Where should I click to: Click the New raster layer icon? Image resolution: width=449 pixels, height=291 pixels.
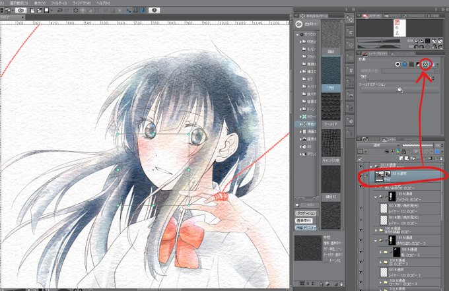pos(401,158)
